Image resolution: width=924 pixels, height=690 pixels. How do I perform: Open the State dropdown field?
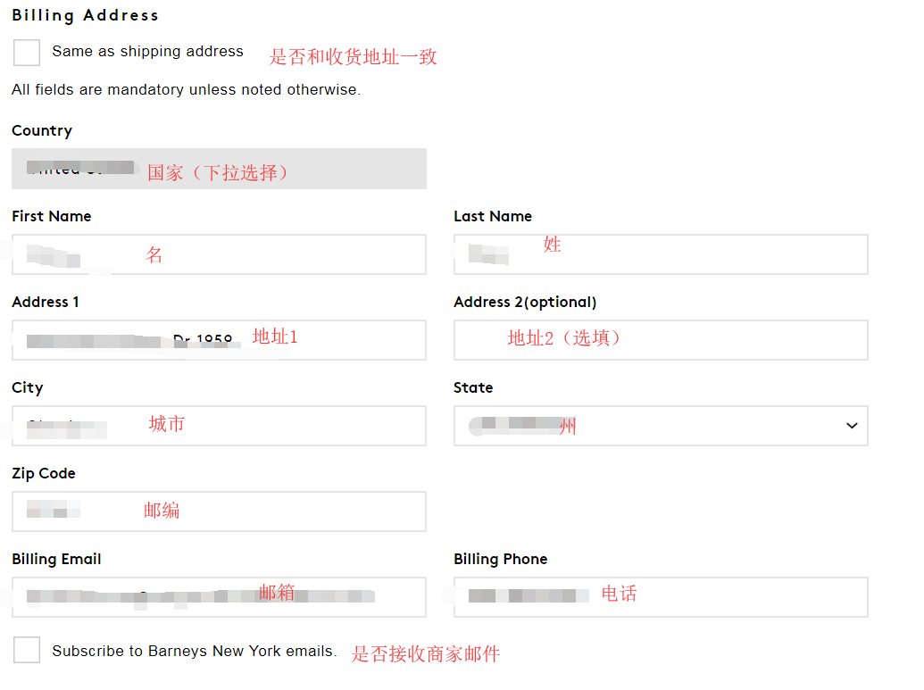coord(661,426)
